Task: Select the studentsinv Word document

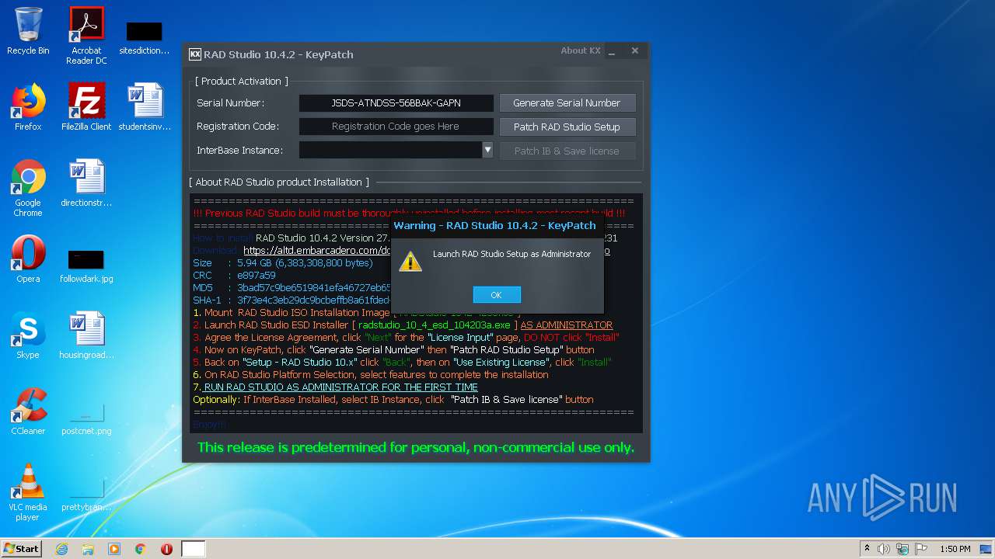Action: coord(145,107)
